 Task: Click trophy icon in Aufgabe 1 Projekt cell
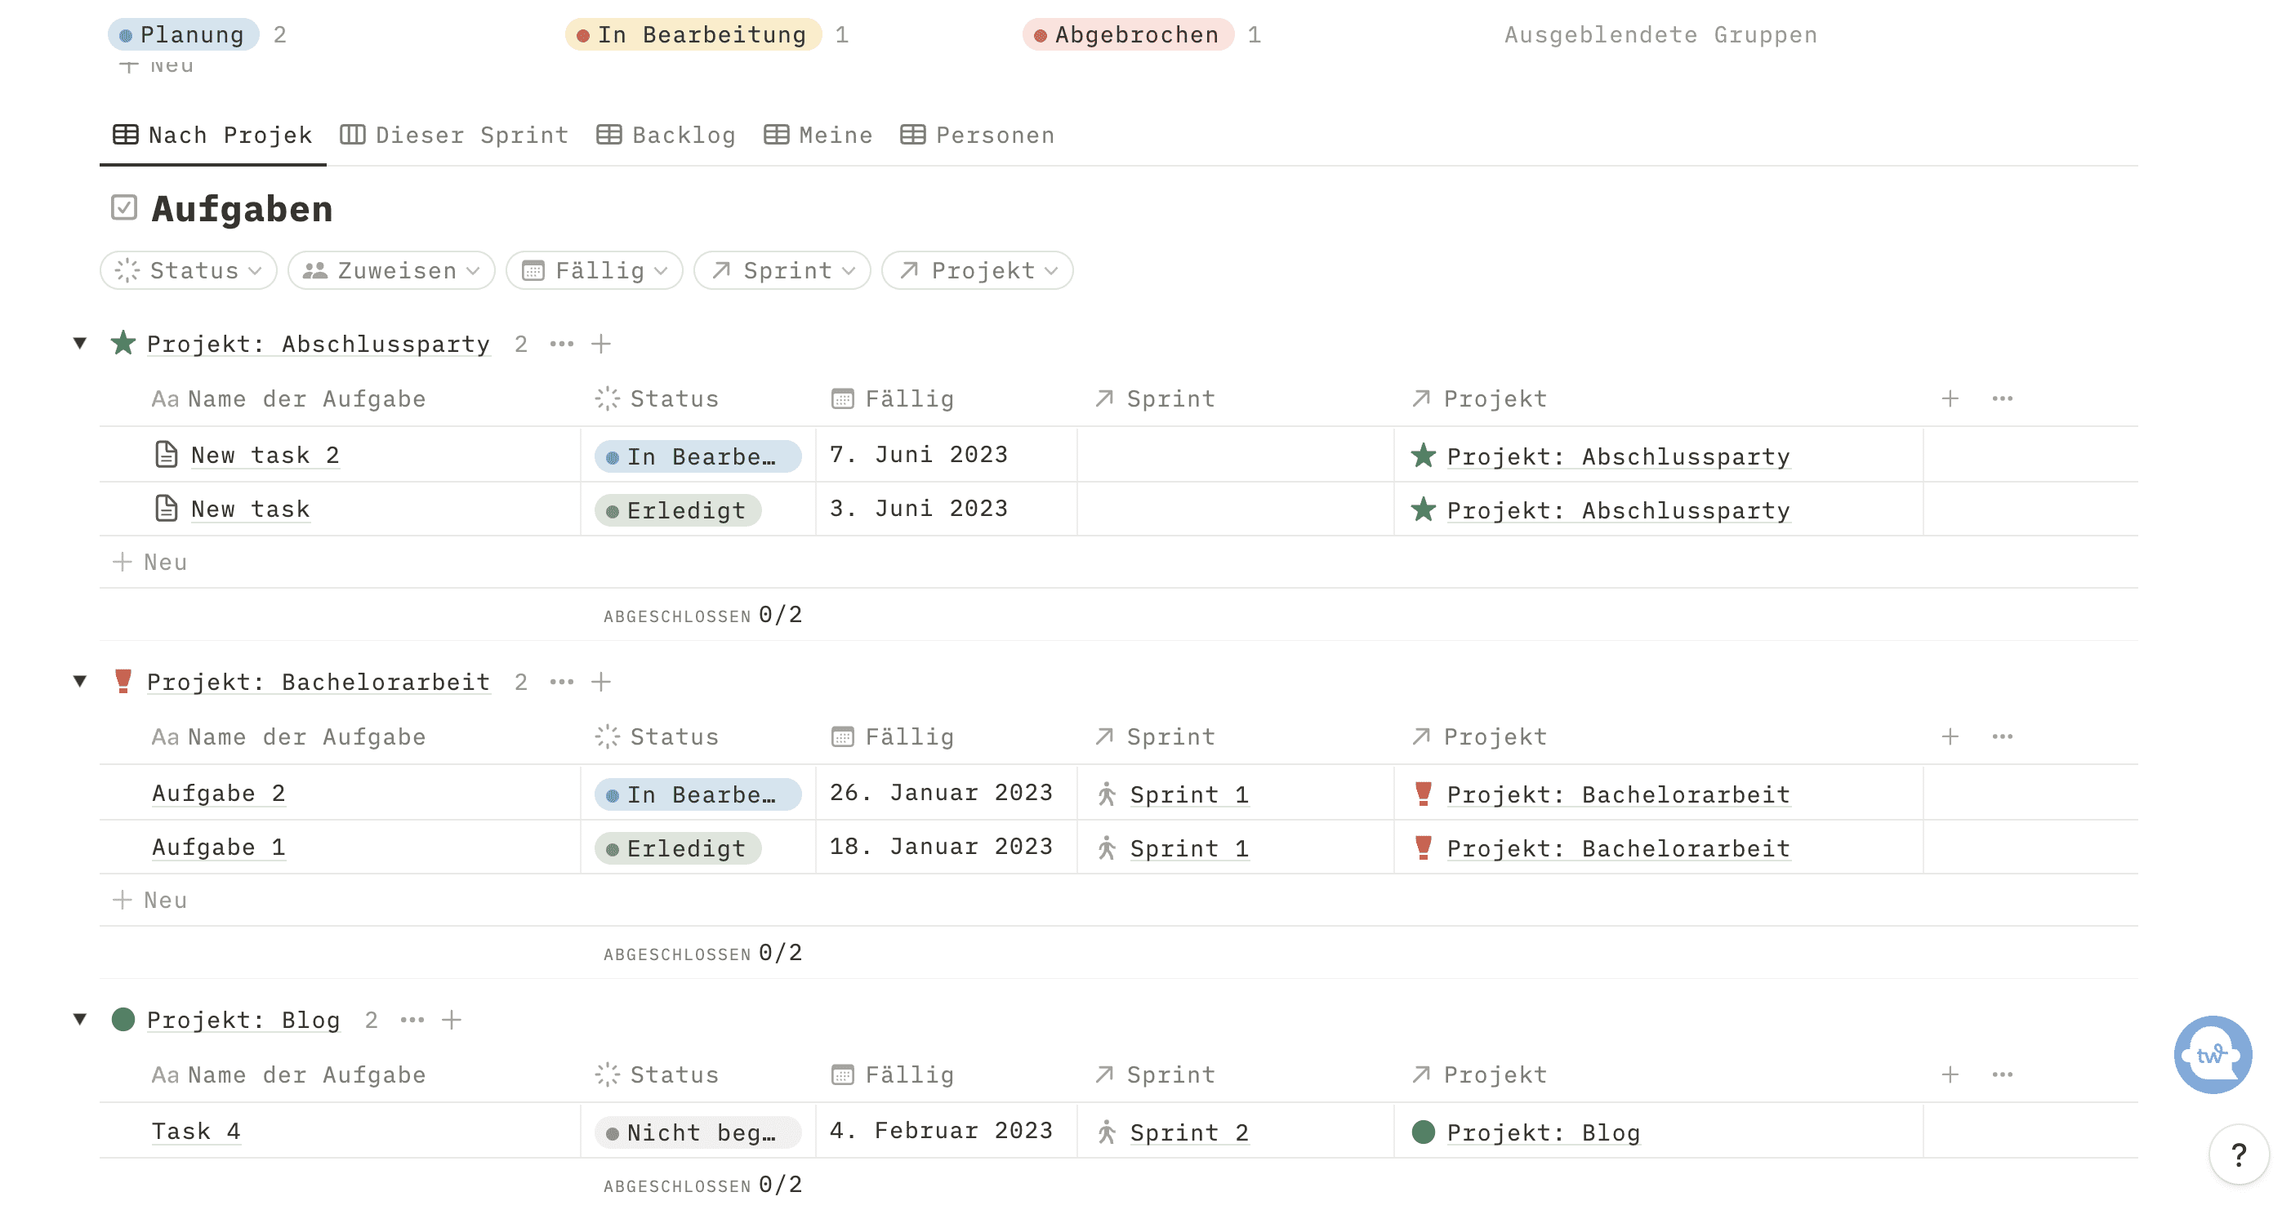1423,847
